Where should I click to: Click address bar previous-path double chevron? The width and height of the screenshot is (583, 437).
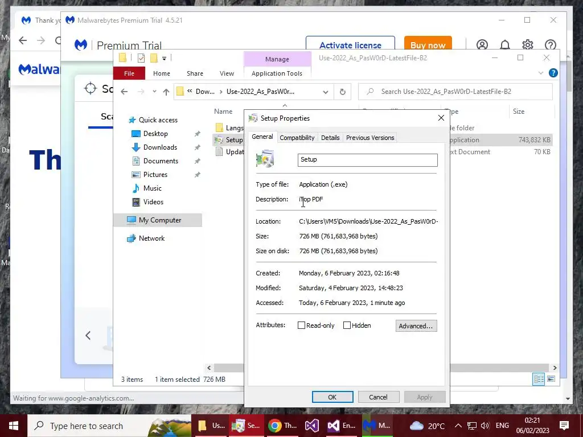click(x=190, y=91)
